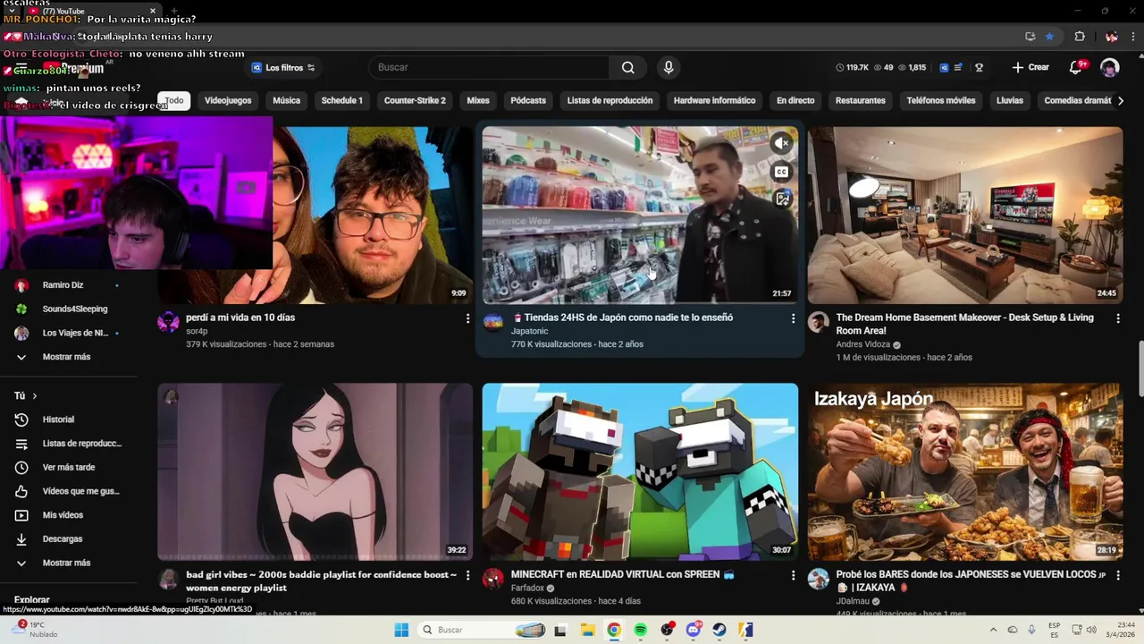Open options for Dream Home Basement video
The image size is (1144, 644).
[x=1117, y=318]
